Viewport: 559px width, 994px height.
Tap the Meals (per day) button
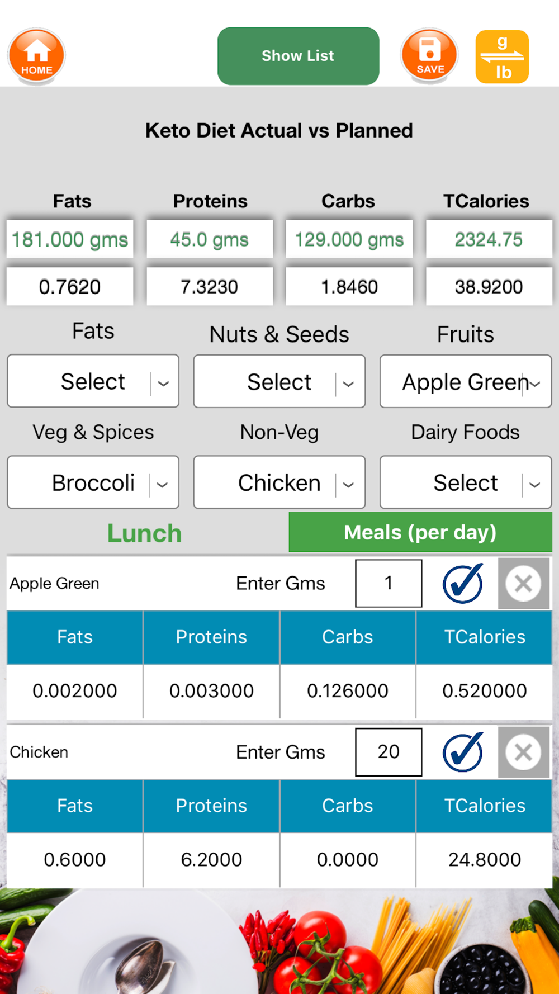(420, 533)
